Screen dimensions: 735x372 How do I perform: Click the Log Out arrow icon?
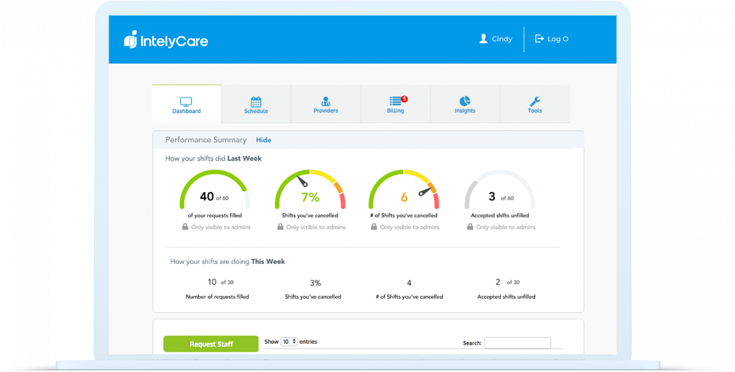pos(539,38)
